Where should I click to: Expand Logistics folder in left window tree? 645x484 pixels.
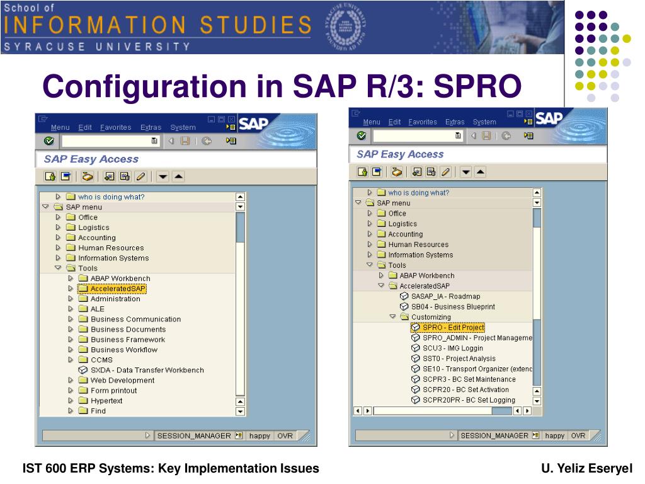58,227
